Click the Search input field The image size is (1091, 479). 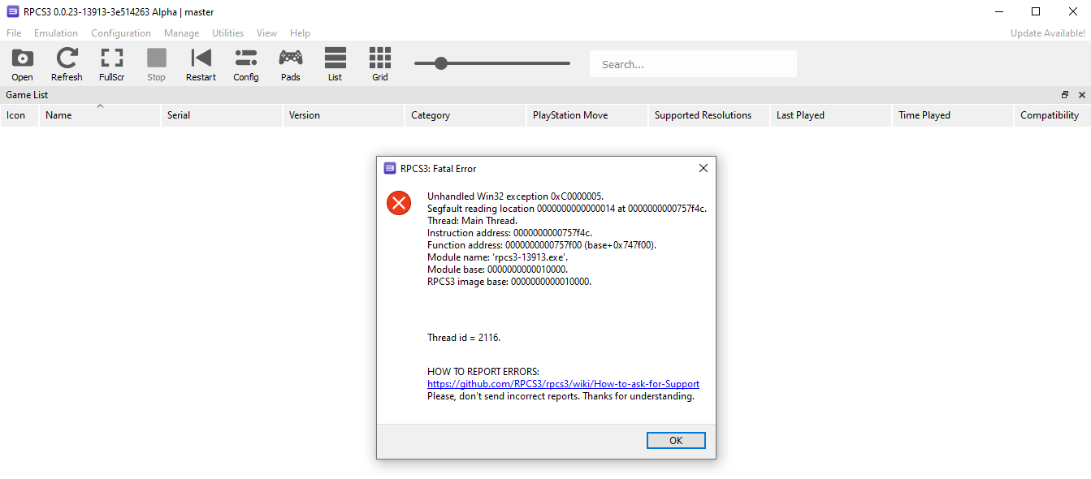(693, 64)
